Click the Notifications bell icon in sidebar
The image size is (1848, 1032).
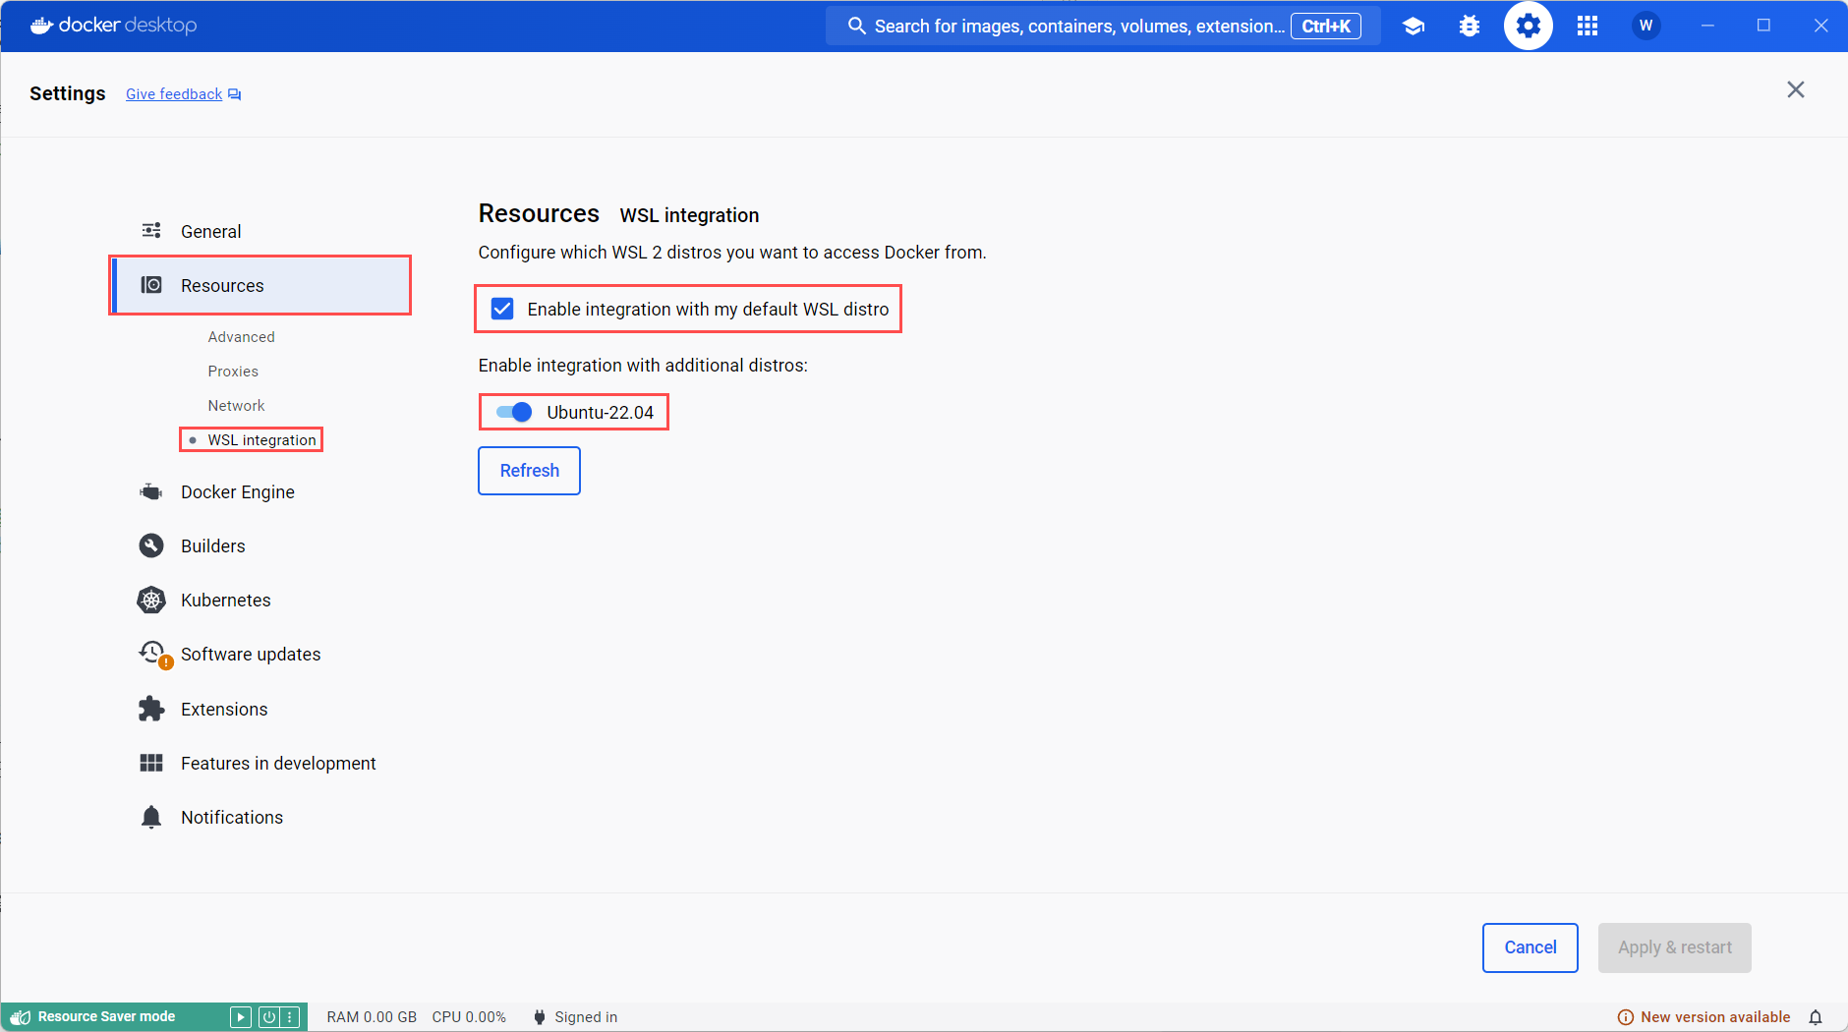(151, 817)
